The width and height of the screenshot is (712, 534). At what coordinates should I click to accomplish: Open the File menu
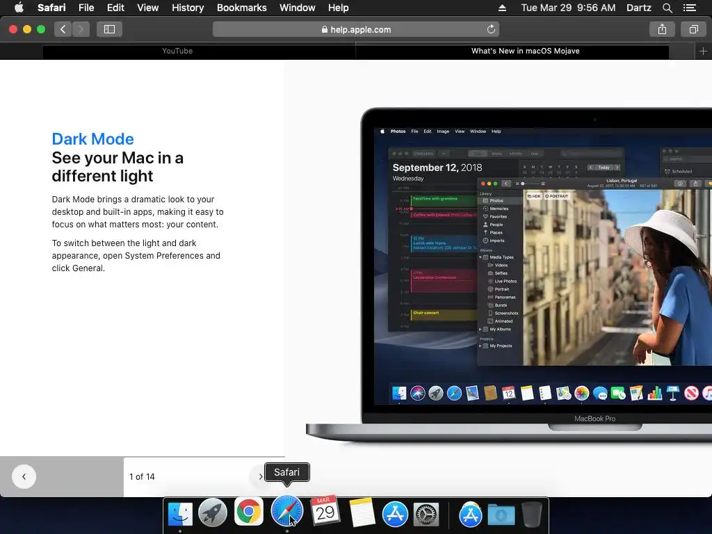coord(86,8)
